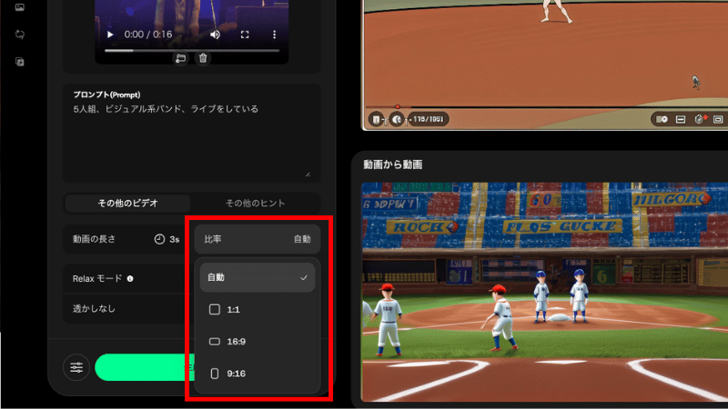Click the replace video icon beside the trash
728x409 pixels.
(180, 58)
